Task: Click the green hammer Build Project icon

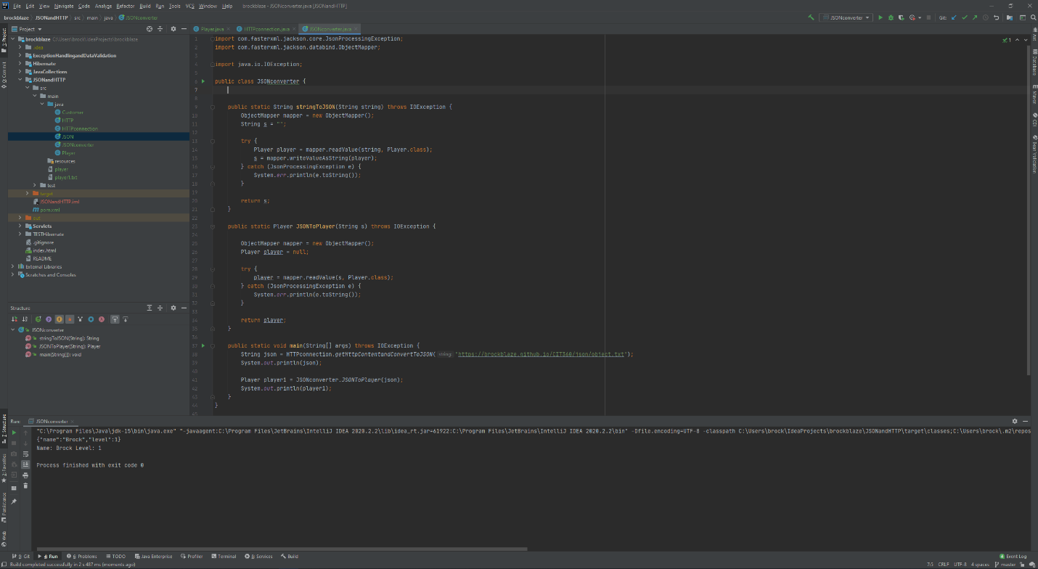Action: pos(811,17)
